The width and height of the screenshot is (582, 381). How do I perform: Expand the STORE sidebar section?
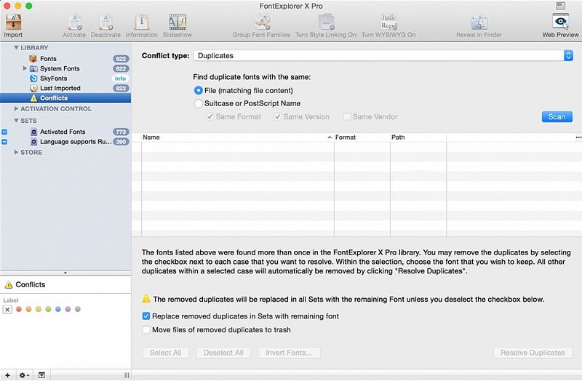[17, 152]
